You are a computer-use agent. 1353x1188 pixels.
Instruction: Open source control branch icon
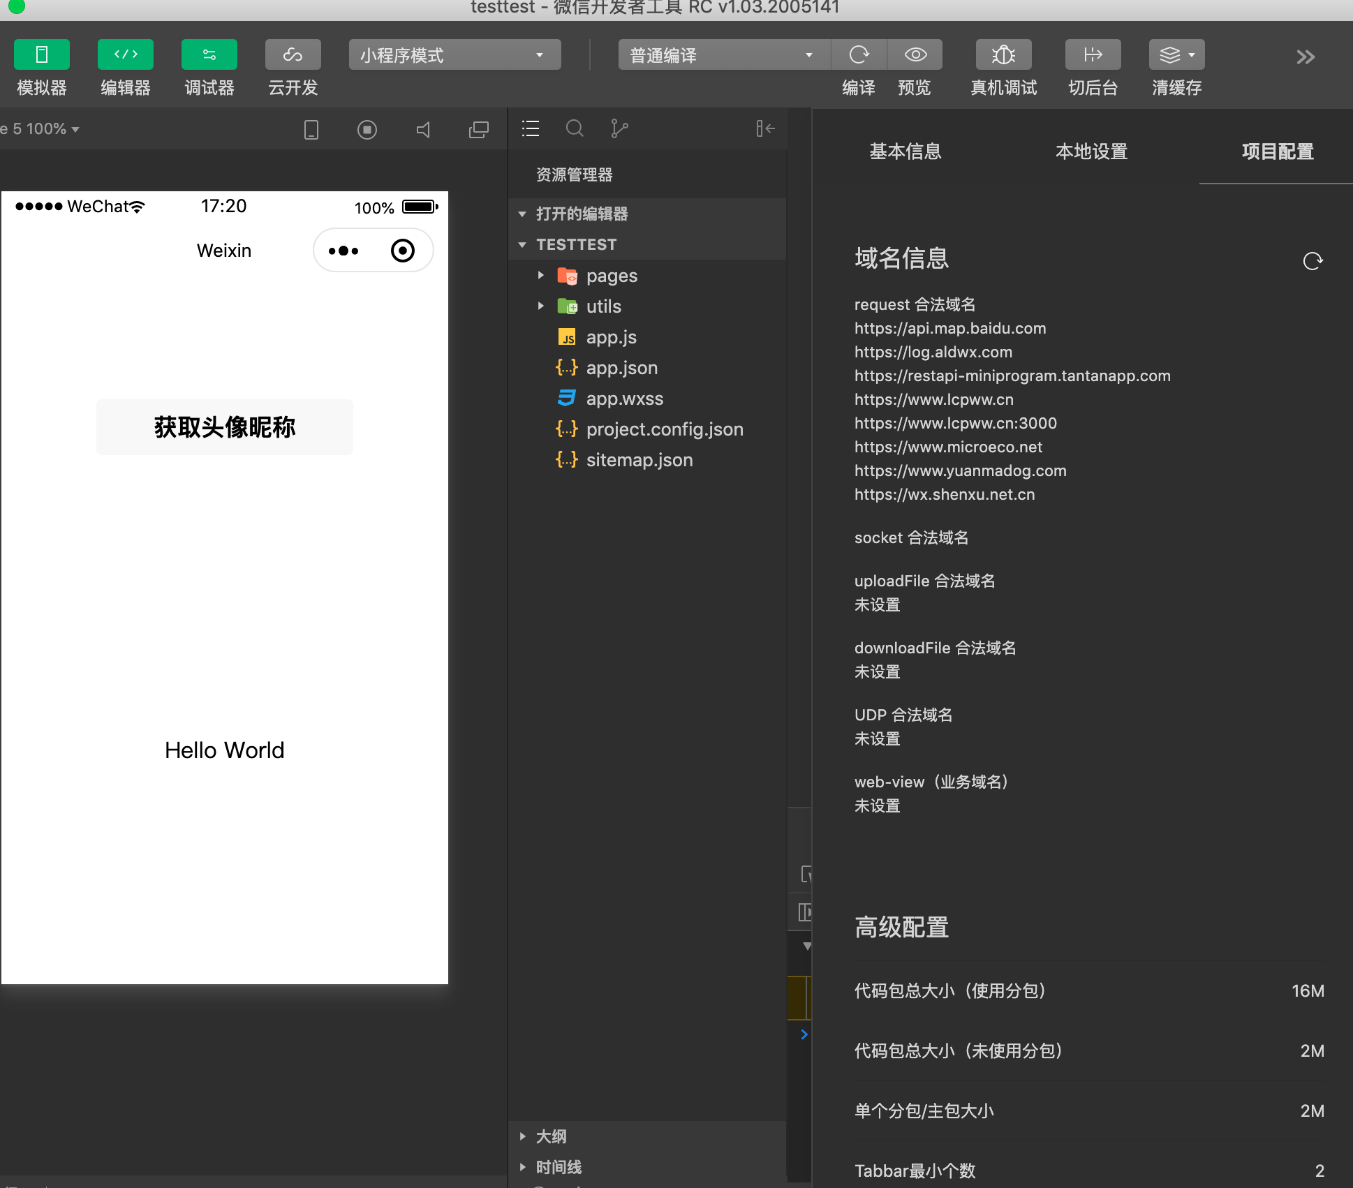coord(619,128)
